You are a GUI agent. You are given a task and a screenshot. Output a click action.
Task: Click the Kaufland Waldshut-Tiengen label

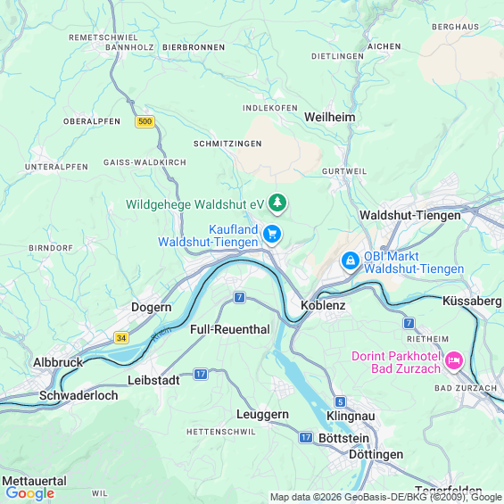(208, 235)
